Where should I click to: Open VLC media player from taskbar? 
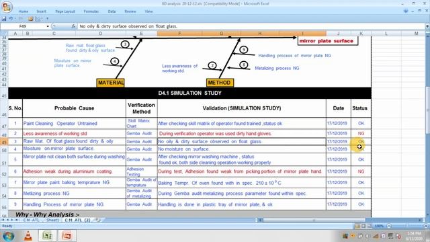pos(28,236)
